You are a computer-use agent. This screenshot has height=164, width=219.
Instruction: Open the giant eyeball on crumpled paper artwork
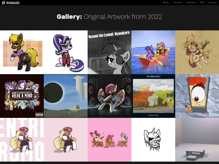(197, 96)
